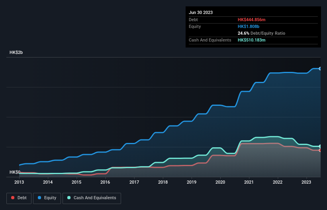The width and height of the screenshot is (327, 210).
Task: Click the 2020 x-axis label
Action: point(220,182)
